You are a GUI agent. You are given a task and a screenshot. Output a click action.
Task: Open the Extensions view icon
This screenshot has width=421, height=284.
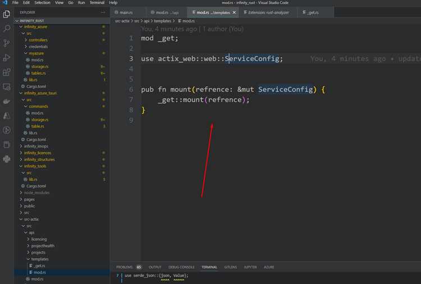click(x=6, y=72)
